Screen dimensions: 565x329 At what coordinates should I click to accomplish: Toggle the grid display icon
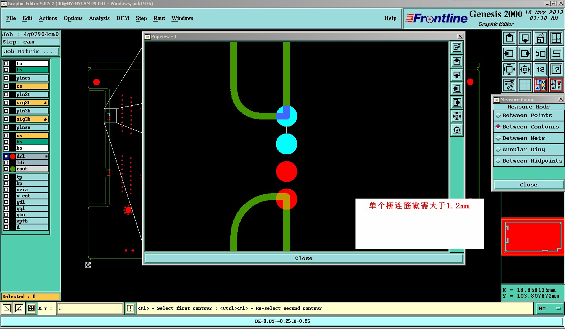pyautogui.click(x=525, y=85)
